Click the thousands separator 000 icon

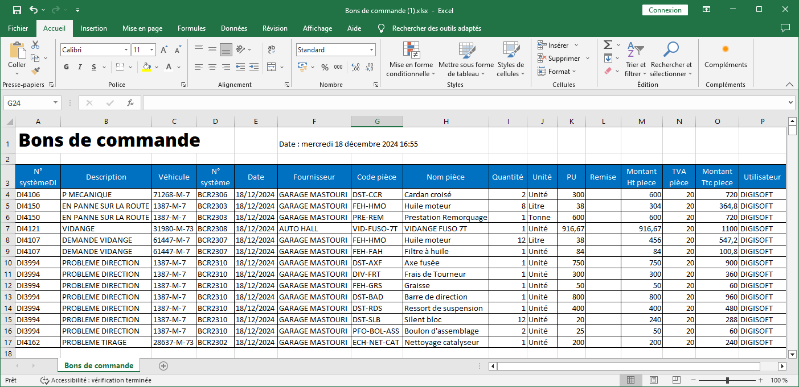pos(338,67)
